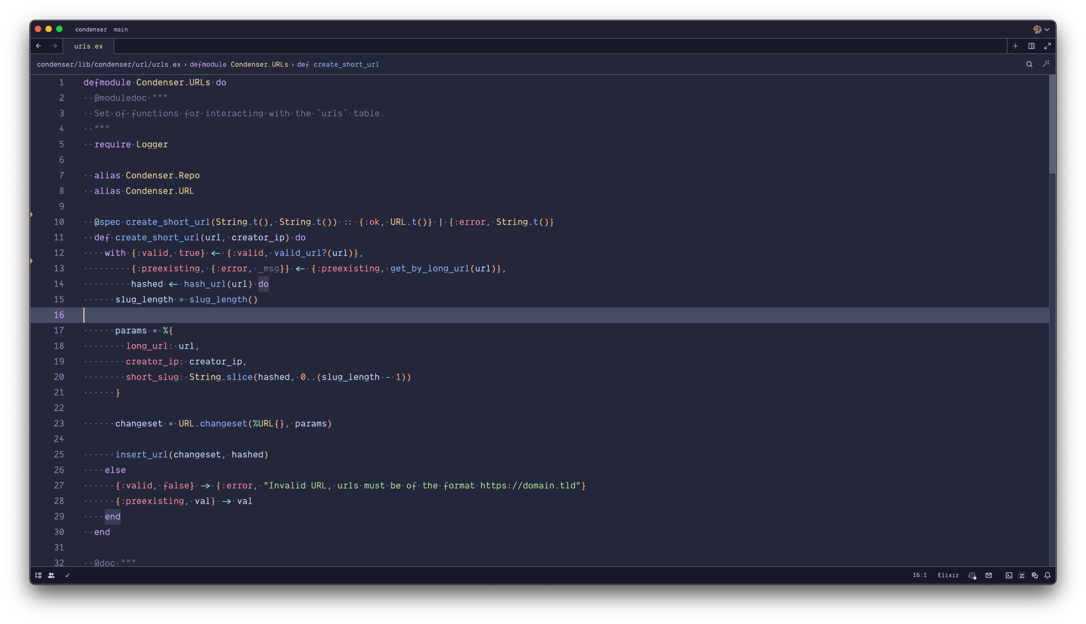This screenshot has height=624, width=1086.
Task: Click the zoom pane expand arrows icon
Action: click(1048, 46)
